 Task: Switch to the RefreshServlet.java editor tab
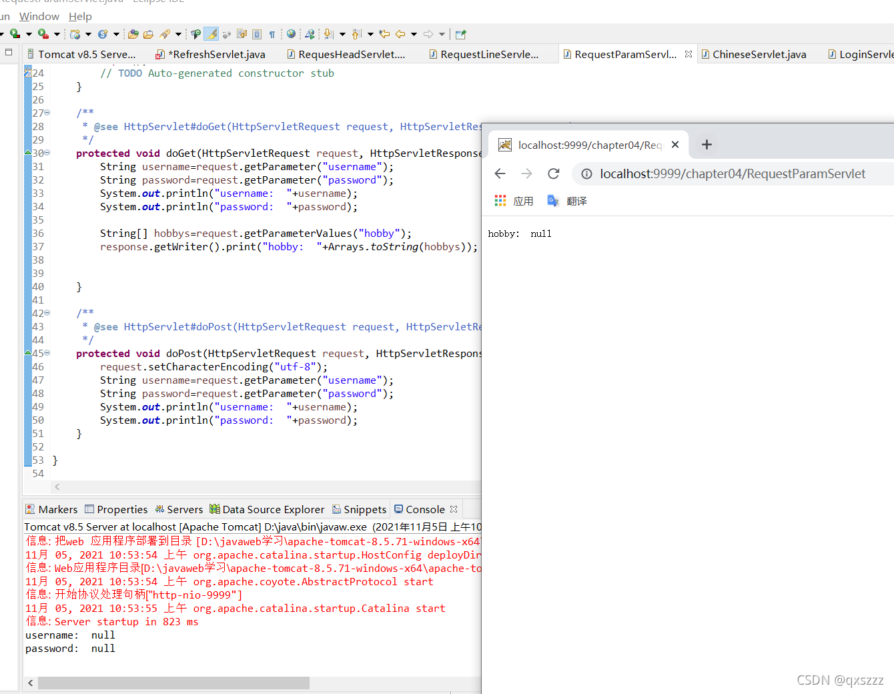pos(211,54)
